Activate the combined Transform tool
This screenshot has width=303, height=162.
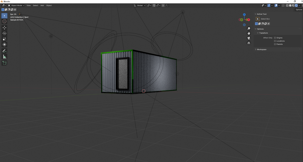4,45
